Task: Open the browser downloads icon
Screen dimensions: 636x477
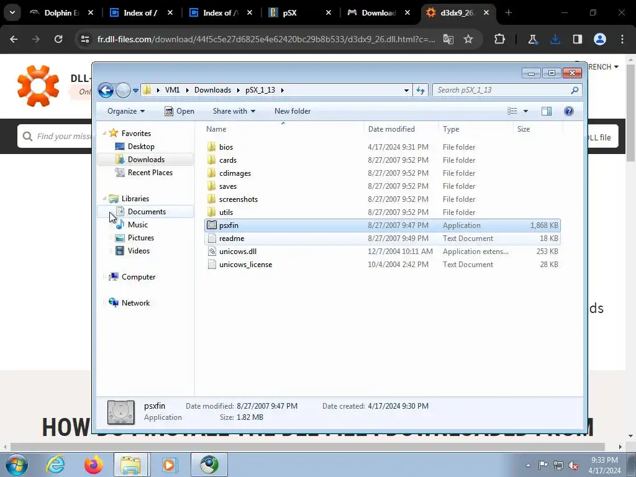Action: [x=555, y=39]
